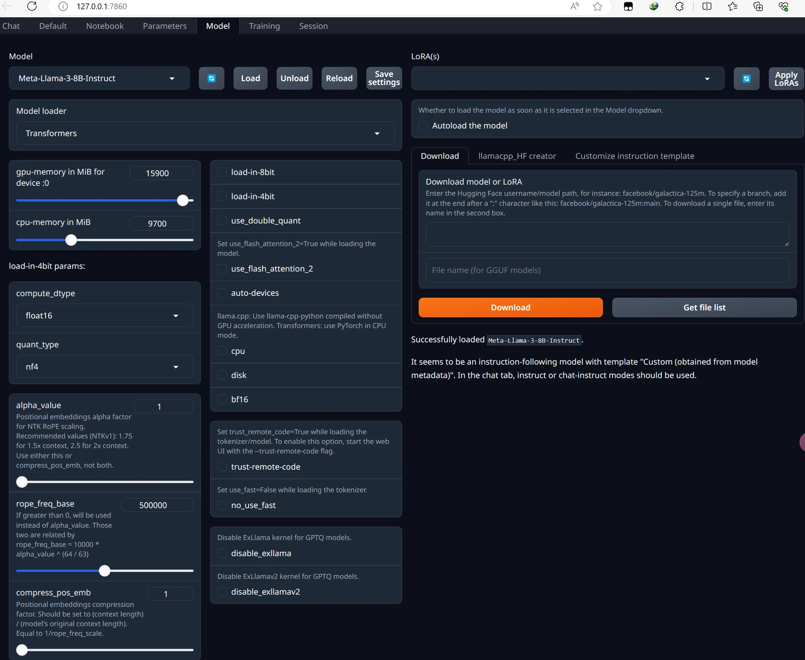The height and width of the screenshot is (660, 805).
Task: Reload the browser page
Action: pos(32,6)
